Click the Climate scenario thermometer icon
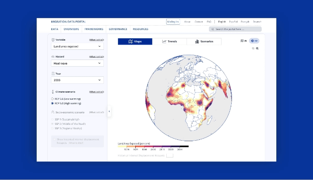Image resolution: width=313 pixels, height=180 pixels. point(53,92)
